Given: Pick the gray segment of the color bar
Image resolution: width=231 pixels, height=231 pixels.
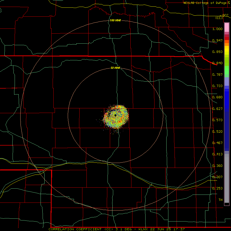Looking at the screenshot, I should 227,178.
